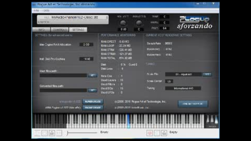Click the SampleRate value
The width and height of the screenshot is (251, 141).
pyautogui.click(x=169, y=44)
